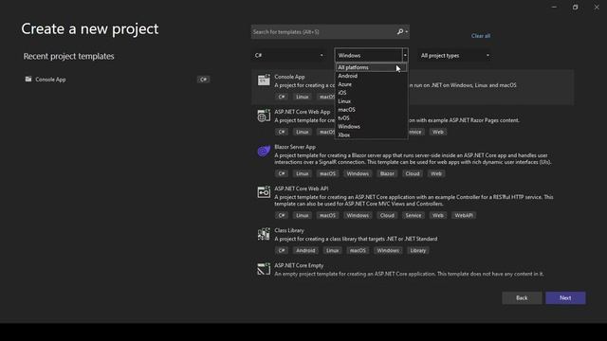Image resolution: width=607 pixels, height=341 pixels.
Task: Expand the search options arrow
Action: point(407,31)
